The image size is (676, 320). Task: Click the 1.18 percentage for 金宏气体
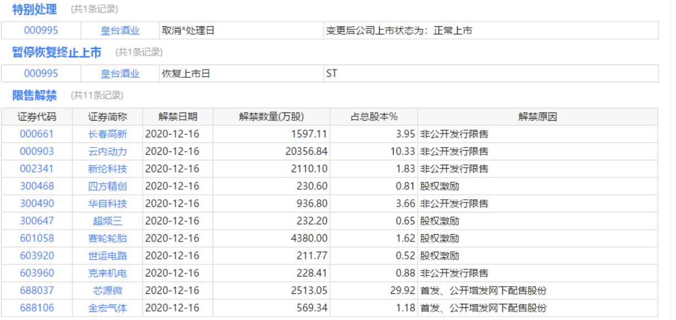click(x=405, y=308)
